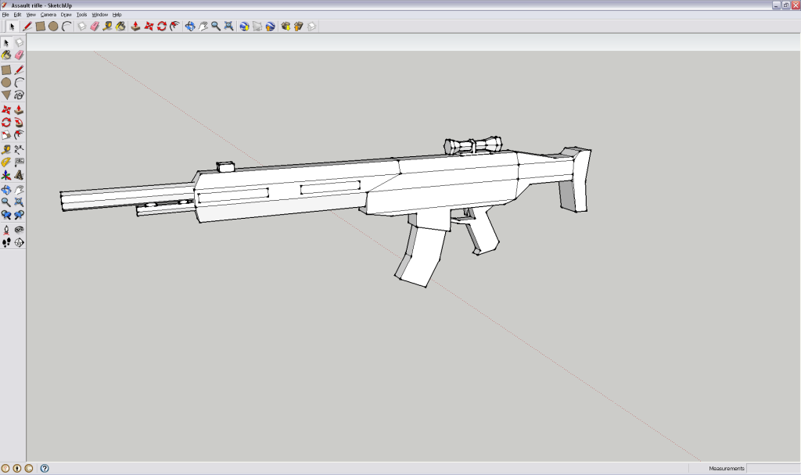This screenshot has width=801, height=475.
Task: Activate the Position Camera tool
Action: click(6, 230)
